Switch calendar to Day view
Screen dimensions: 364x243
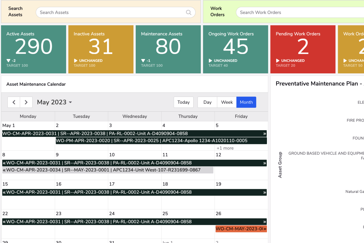point(207,102)
